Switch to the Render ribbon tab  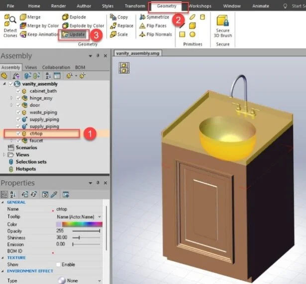pos(58,6)
